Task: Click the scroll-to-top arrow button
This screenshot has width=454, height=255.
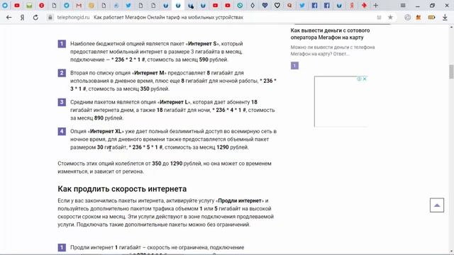Action: tap(437, 205)
